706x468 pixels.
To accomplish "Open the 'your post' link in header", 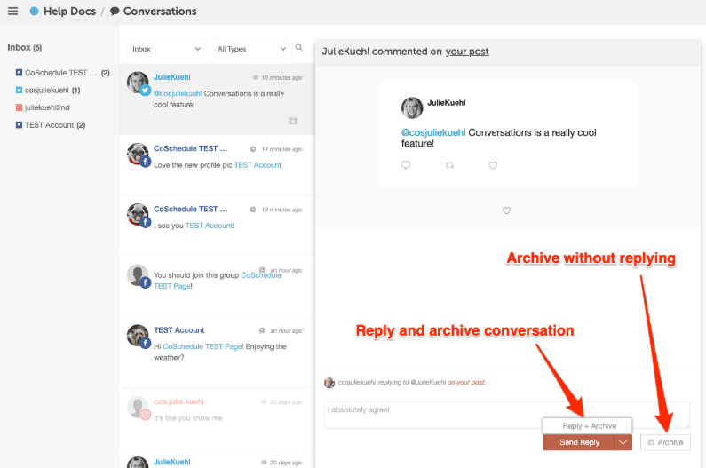I will coord(467,52).
